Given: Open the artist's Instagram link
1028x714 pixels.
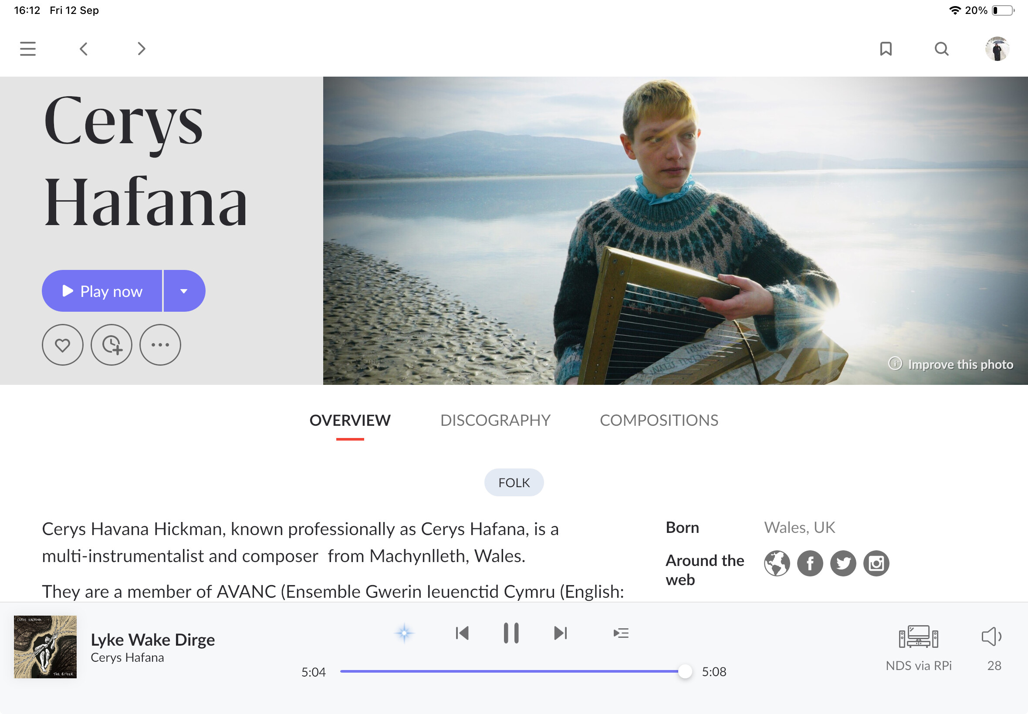Looking at the screenshot, I should click(876, 564).
